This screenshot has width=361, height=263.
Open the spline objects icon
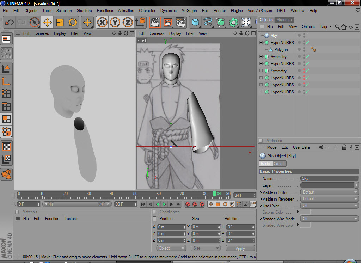pyautogui.click(x=208, y=23)
